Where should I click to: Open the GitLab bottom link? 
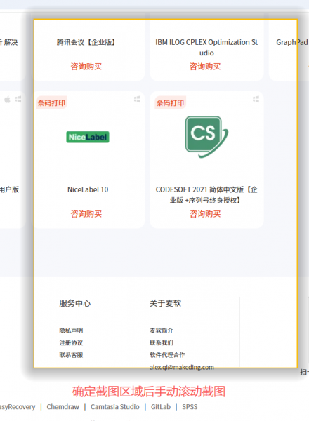pyautogui.click(x=161, y=407)
